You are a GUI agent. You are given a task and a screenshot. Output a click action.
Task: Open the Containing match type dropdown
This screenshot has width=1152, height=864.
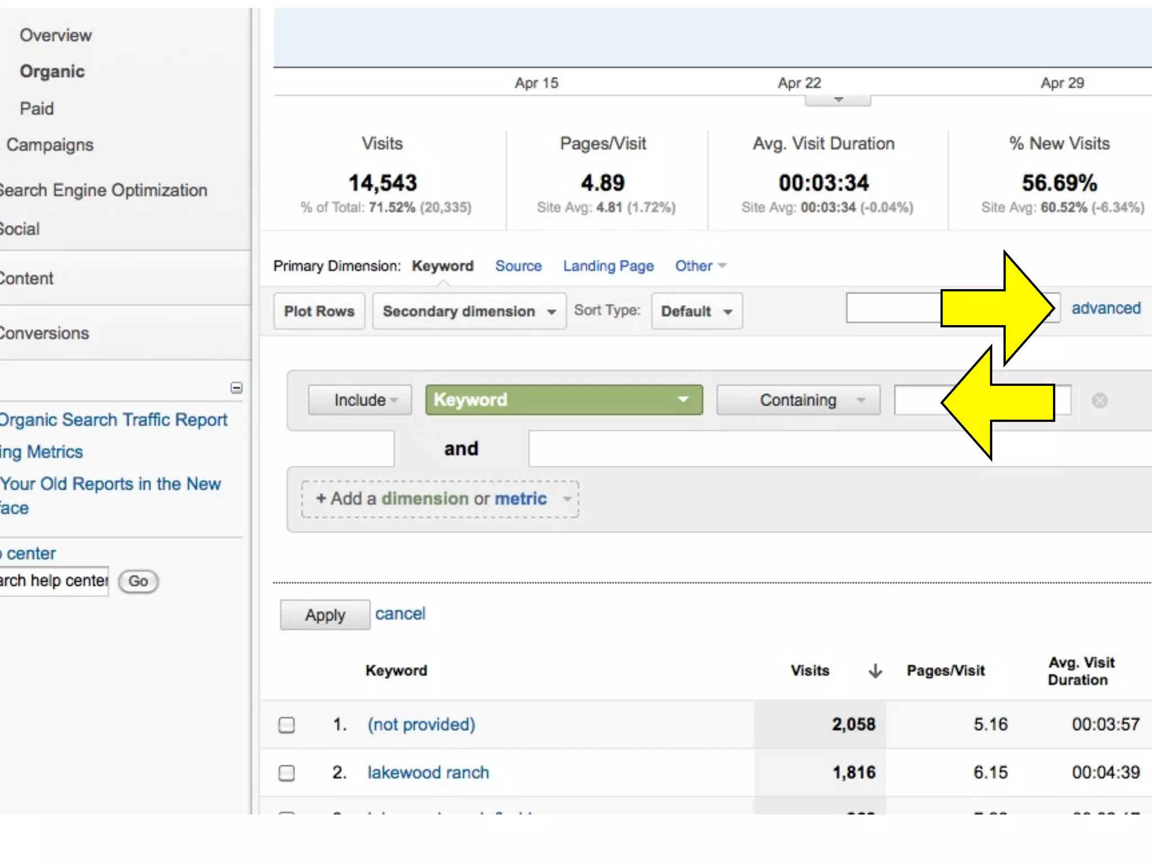tap(798, 400)
